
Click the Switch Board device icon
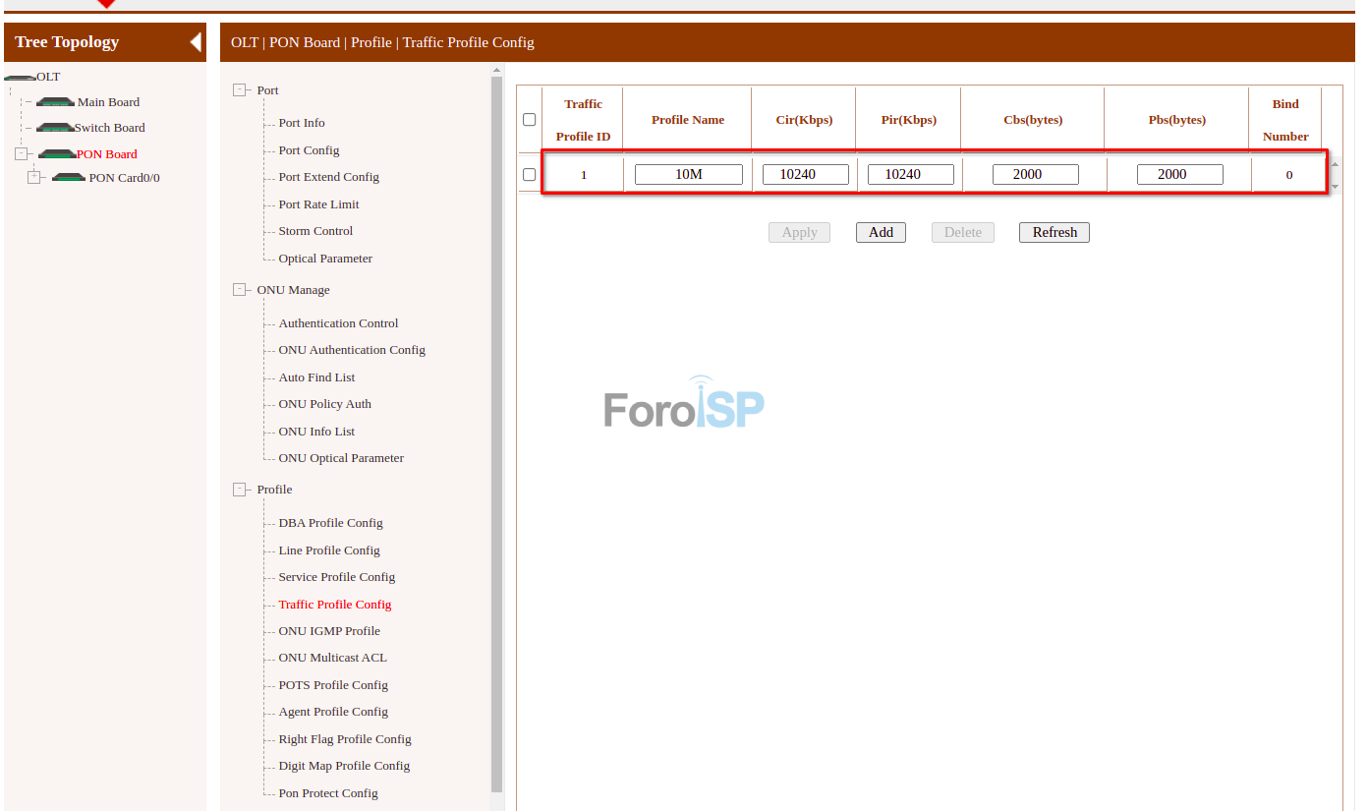[55, 128]
